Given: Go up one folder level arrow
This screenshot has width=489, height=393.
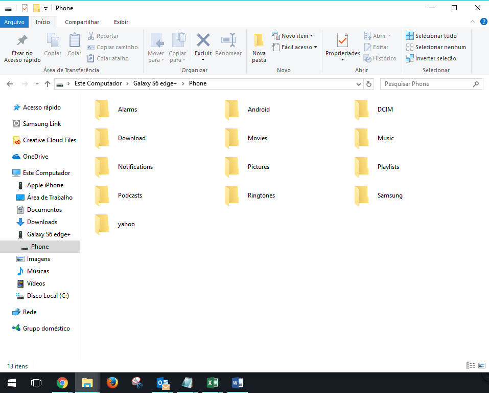Looking at the screenshot, I should [48, 84].
